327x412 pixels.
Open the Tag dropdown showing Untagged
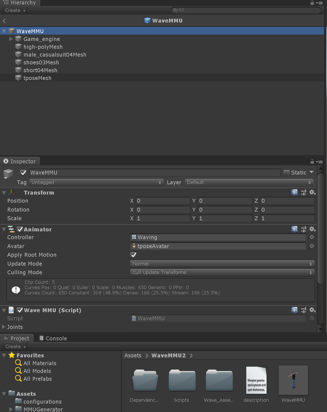tap(96, 182)
